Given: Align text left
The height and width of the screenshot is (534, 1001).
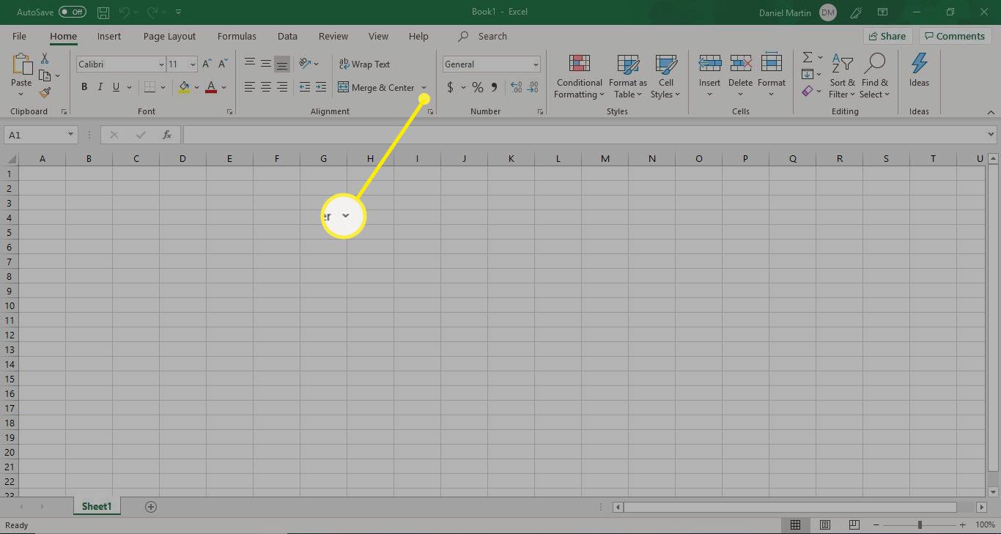Looking at the screenshot, I should tap(250, 87).
